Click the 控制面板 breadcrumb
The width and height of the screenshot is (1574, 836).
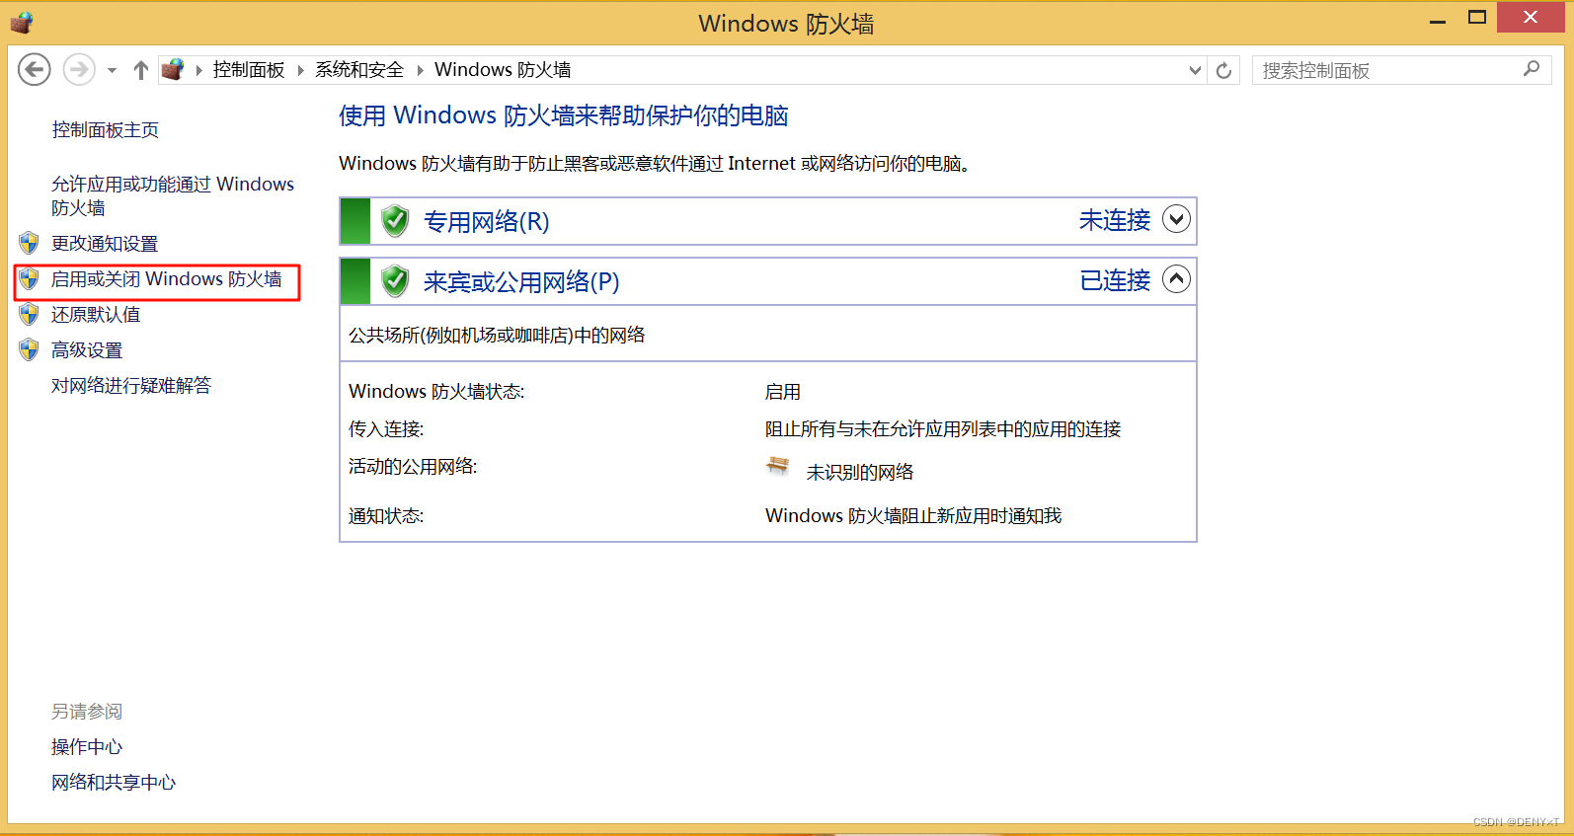[x=249, y=70]
